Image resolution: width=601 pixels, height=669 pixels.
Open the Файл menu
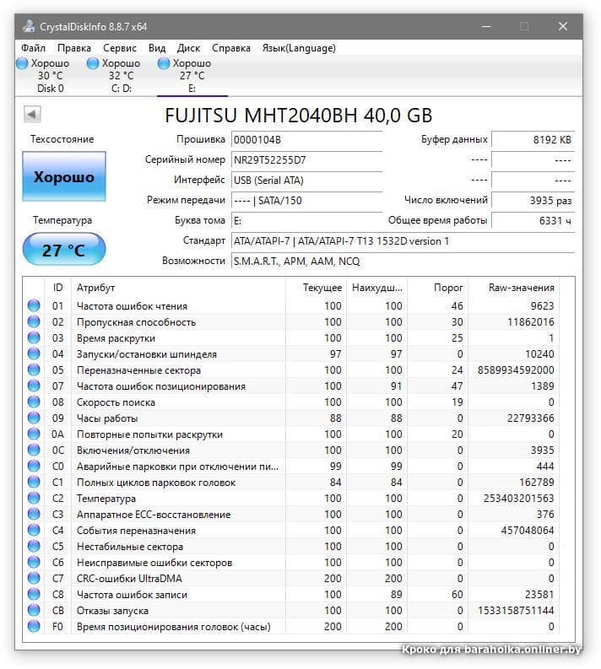point(33,48)
